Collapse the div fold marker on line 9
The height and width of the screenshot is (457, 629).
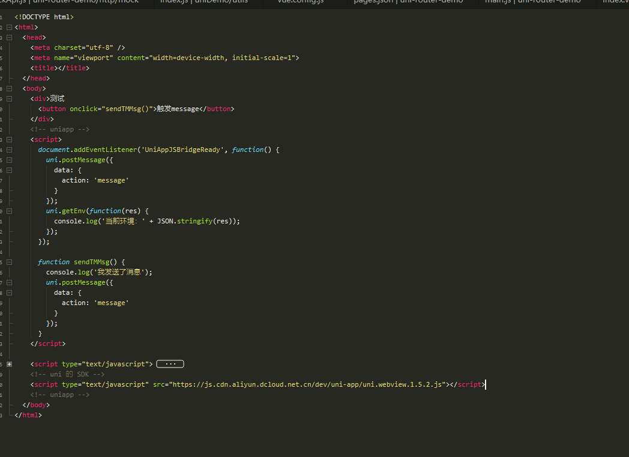coord(9,98)
